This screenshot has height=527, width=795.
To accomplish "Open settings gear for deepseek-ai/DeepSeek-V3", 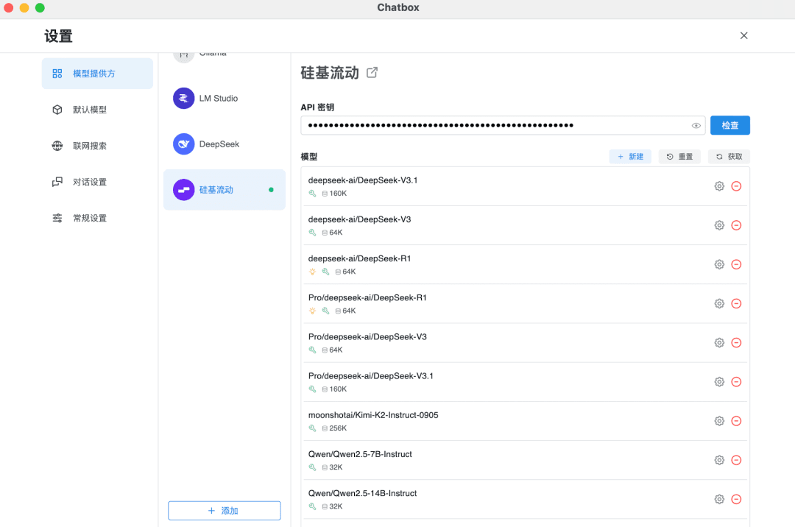I will [719, 225].
